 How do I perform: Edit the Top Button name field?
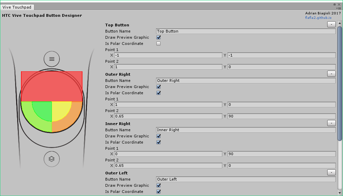(x=246, y=31)
